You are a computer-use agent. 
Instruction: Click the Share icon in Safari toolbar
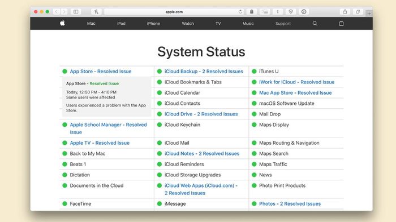[345, 12]
